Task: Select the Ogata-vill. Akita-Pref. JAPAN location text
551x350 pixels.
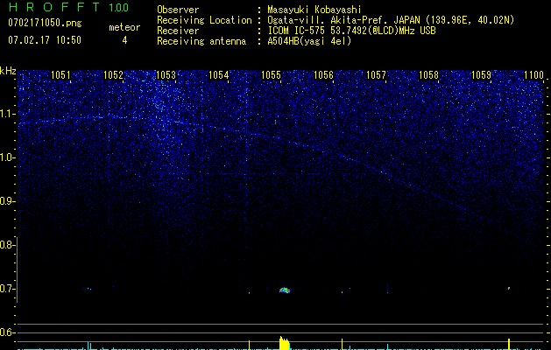Action: [391, 20]
